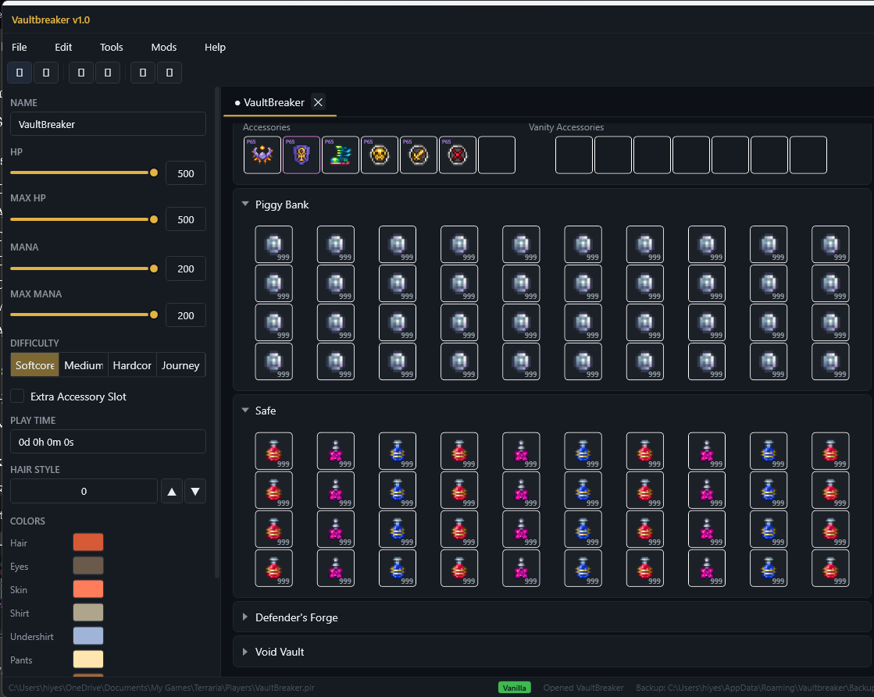Decrease hair style with down arrow
This screenshot has width=874, height=697.
pos(195,492)
